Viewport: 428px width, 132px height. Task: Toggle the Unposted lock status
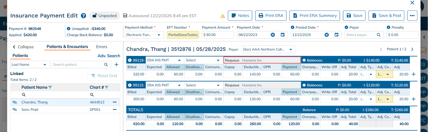click(x=105, y=16)
